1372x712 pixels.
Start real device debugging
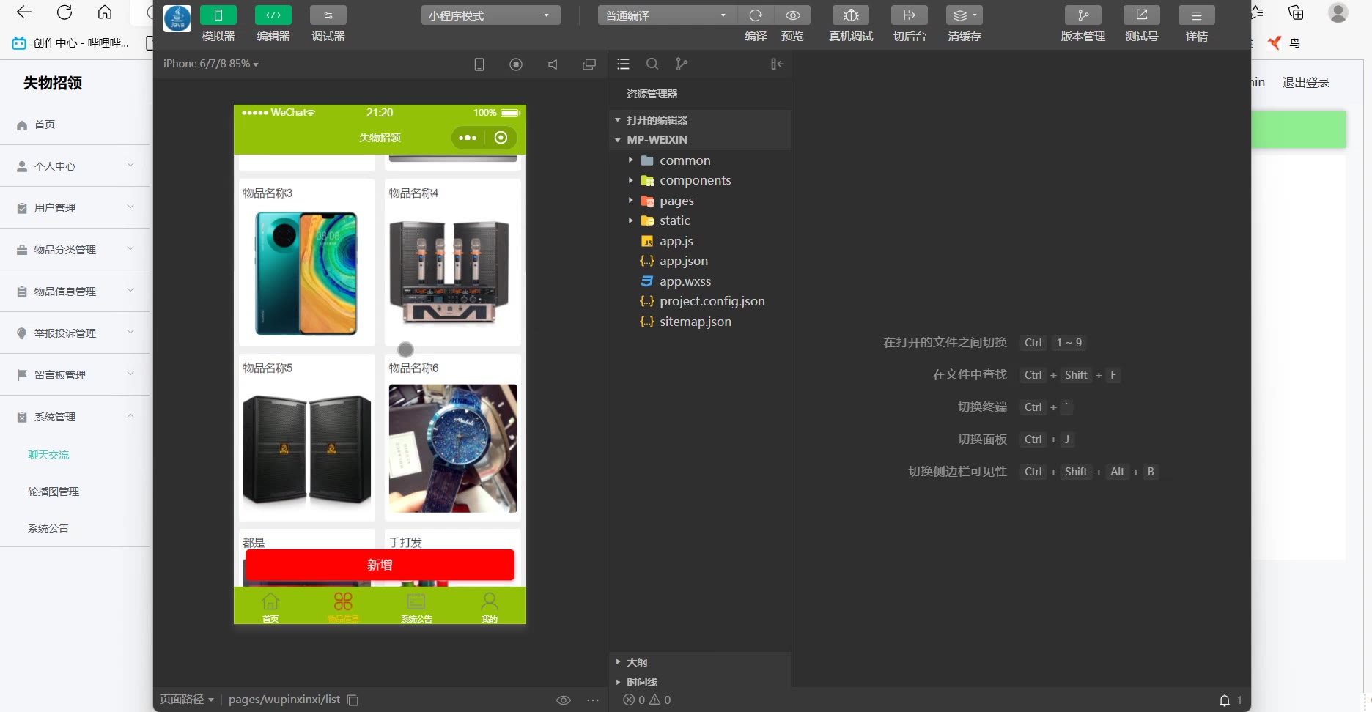pos(851,15)
